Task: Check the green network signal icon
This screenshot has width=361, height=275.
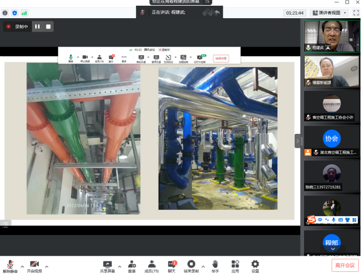Action: [24, 13]
